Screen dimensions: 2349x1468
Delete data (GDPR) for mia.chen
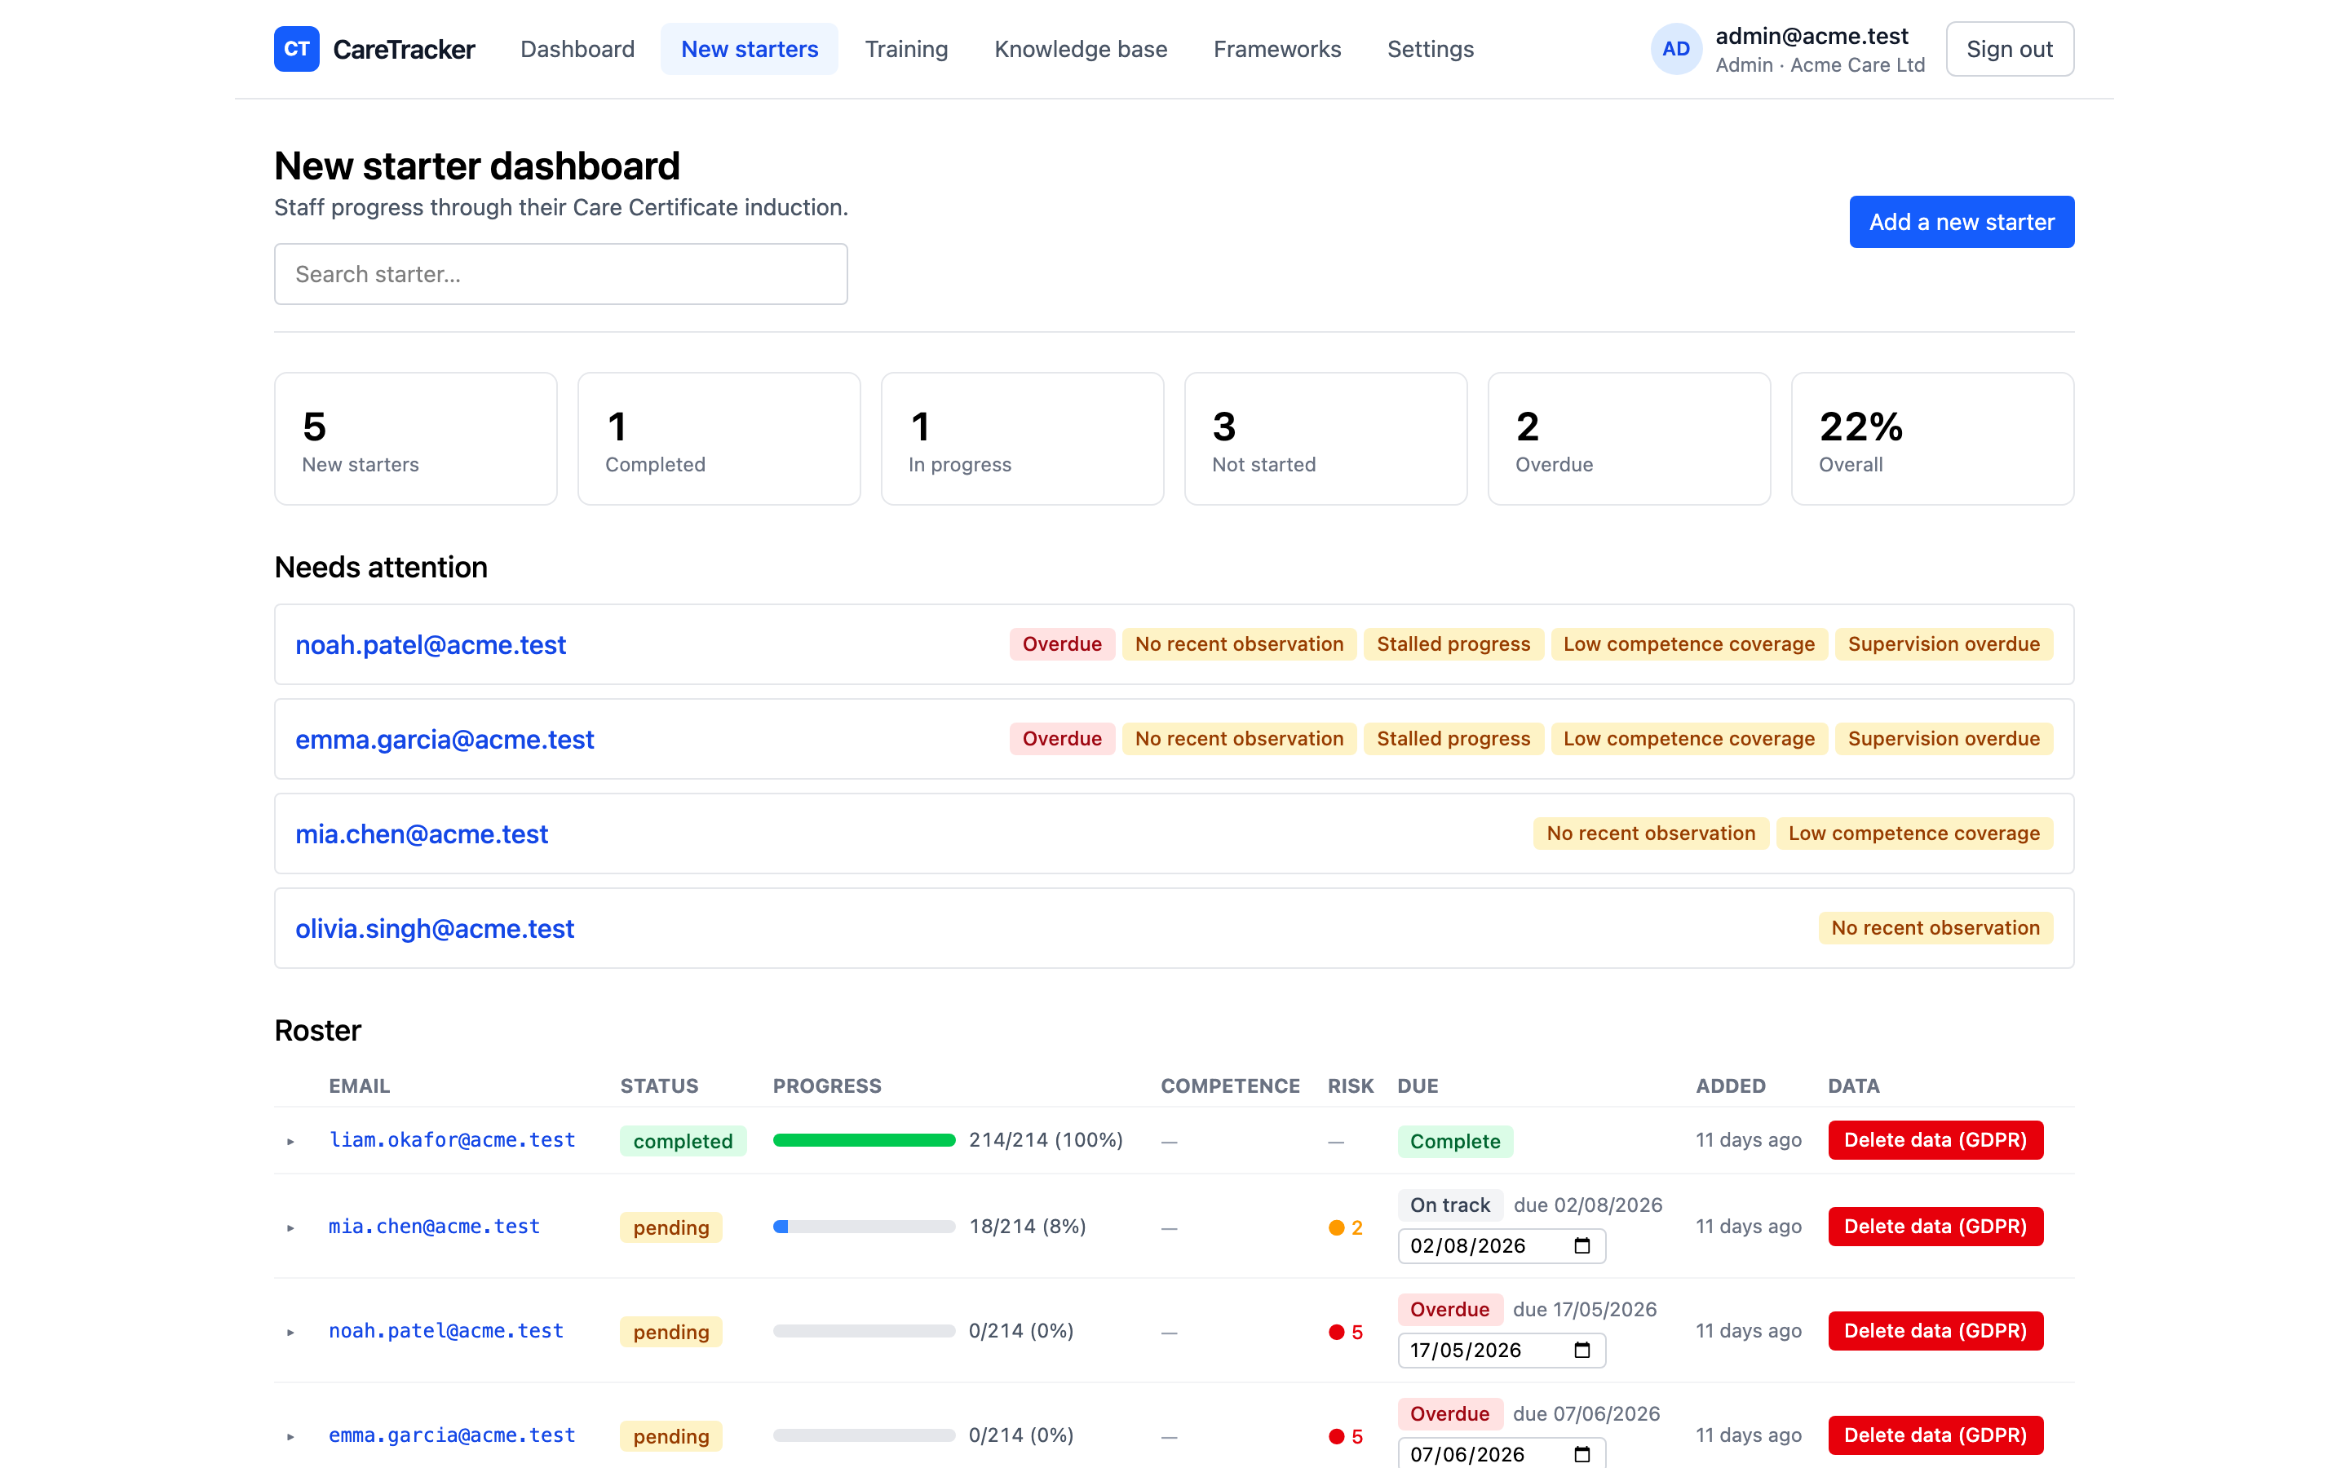point(1935,1227)
